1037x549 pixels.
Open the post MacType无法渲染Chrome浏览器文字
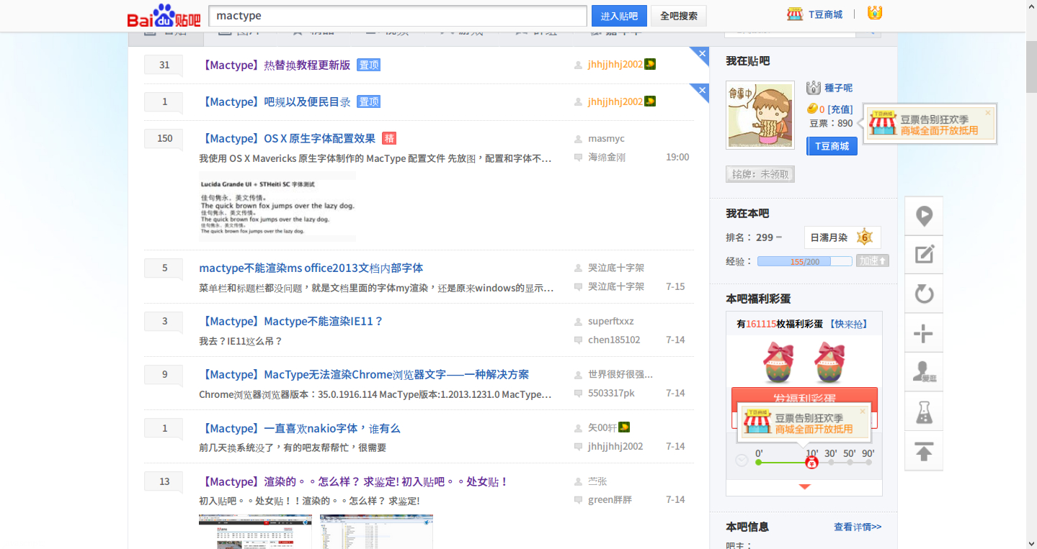point(364,374)
